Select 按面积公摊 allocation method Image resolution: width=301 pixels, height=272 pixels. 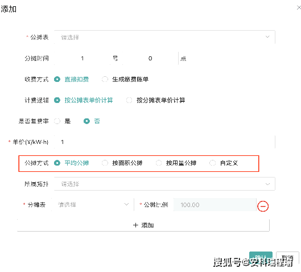(122, 163)
